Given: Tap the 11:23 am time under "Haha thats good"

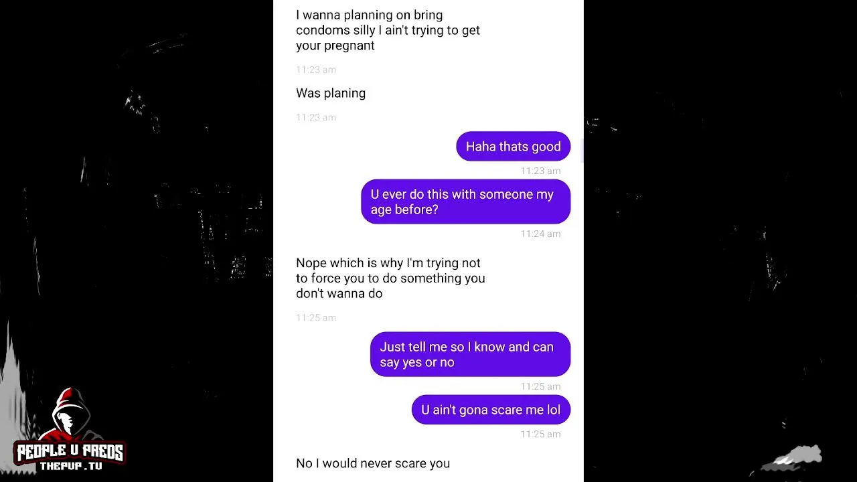Looking at the screenshot, I should coord(540,171).
